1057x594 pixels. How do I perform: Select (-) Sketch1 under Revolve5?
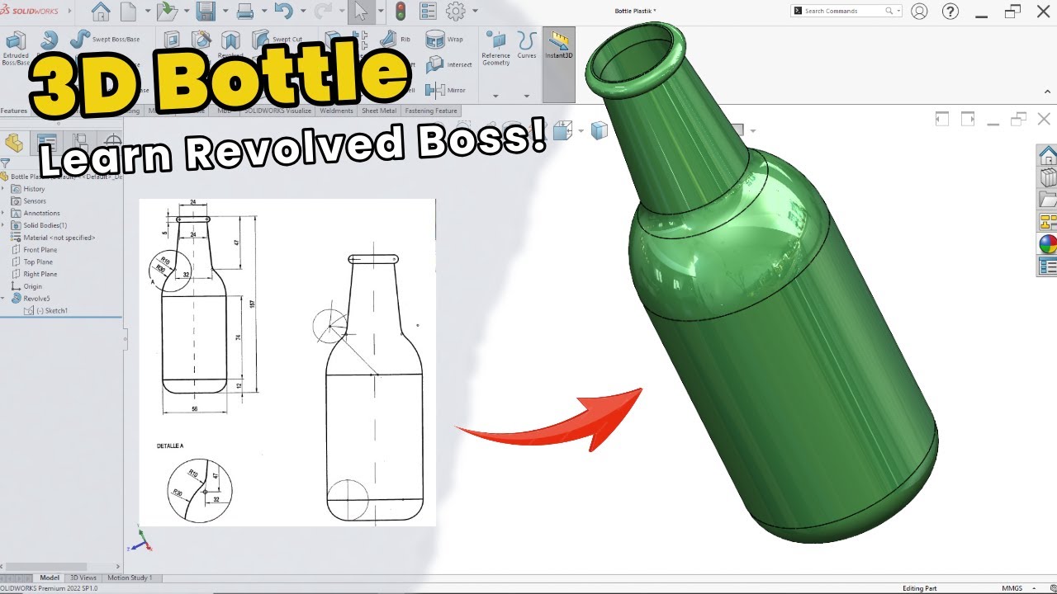[x=46, y=311]
